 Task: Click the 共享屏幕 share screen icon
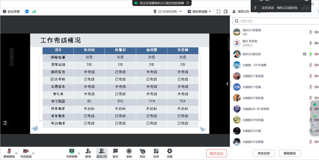point(72,151)
